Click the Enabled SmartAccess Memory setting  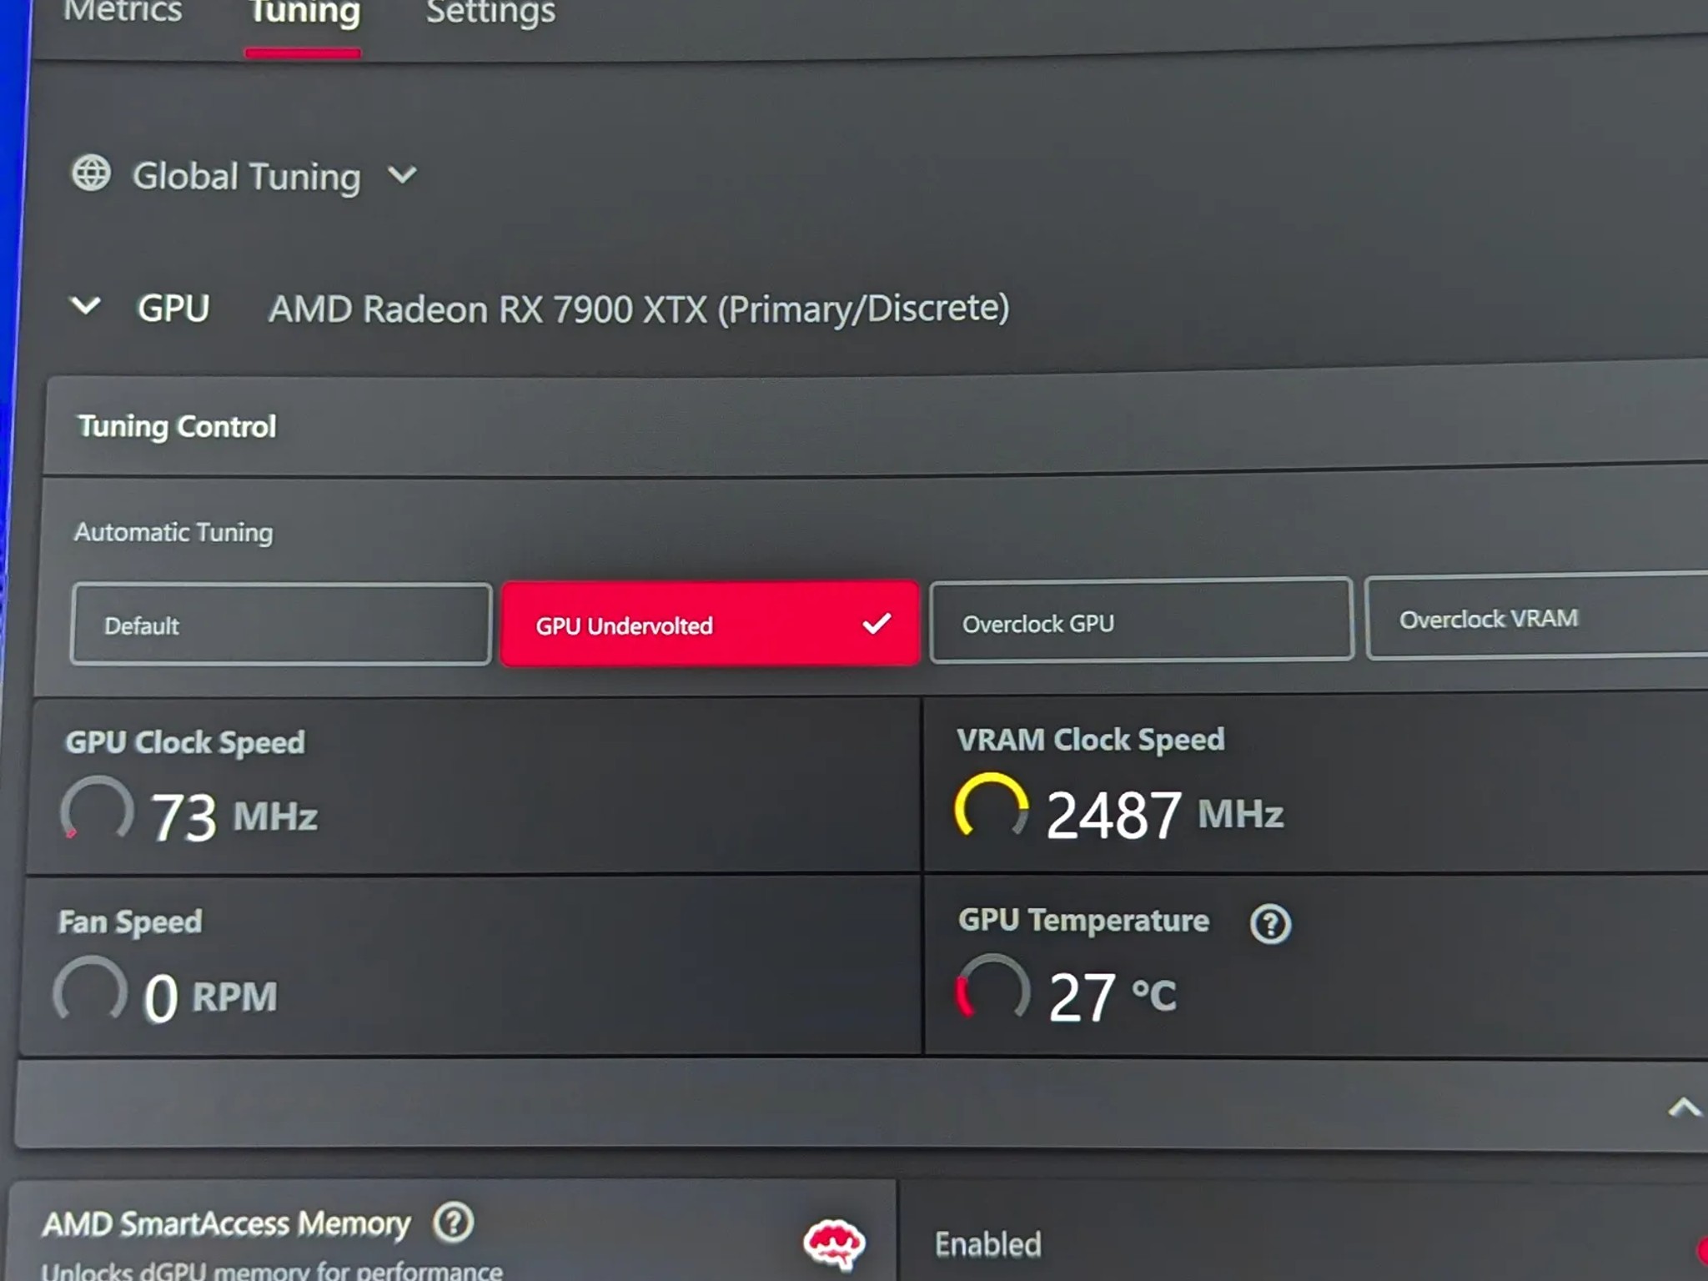point(987,1243)
